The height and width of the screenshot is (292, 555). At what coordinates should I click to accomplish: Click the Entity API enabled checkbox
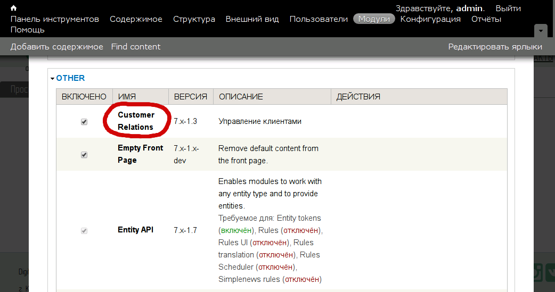point(84,231)
